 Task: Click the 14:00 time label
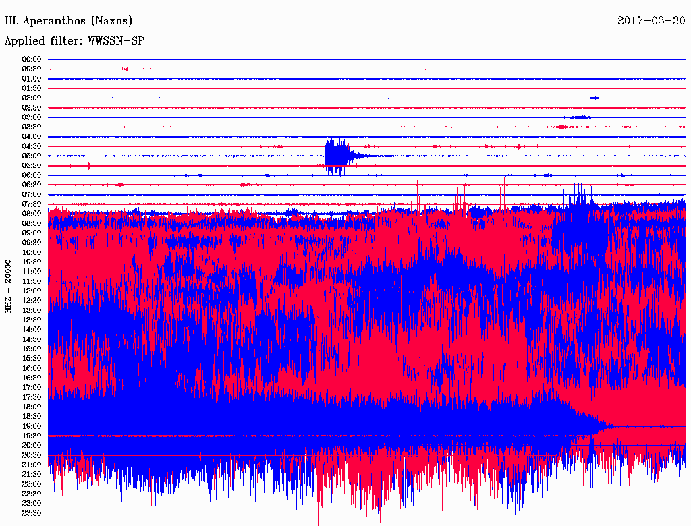pos(32,330)
